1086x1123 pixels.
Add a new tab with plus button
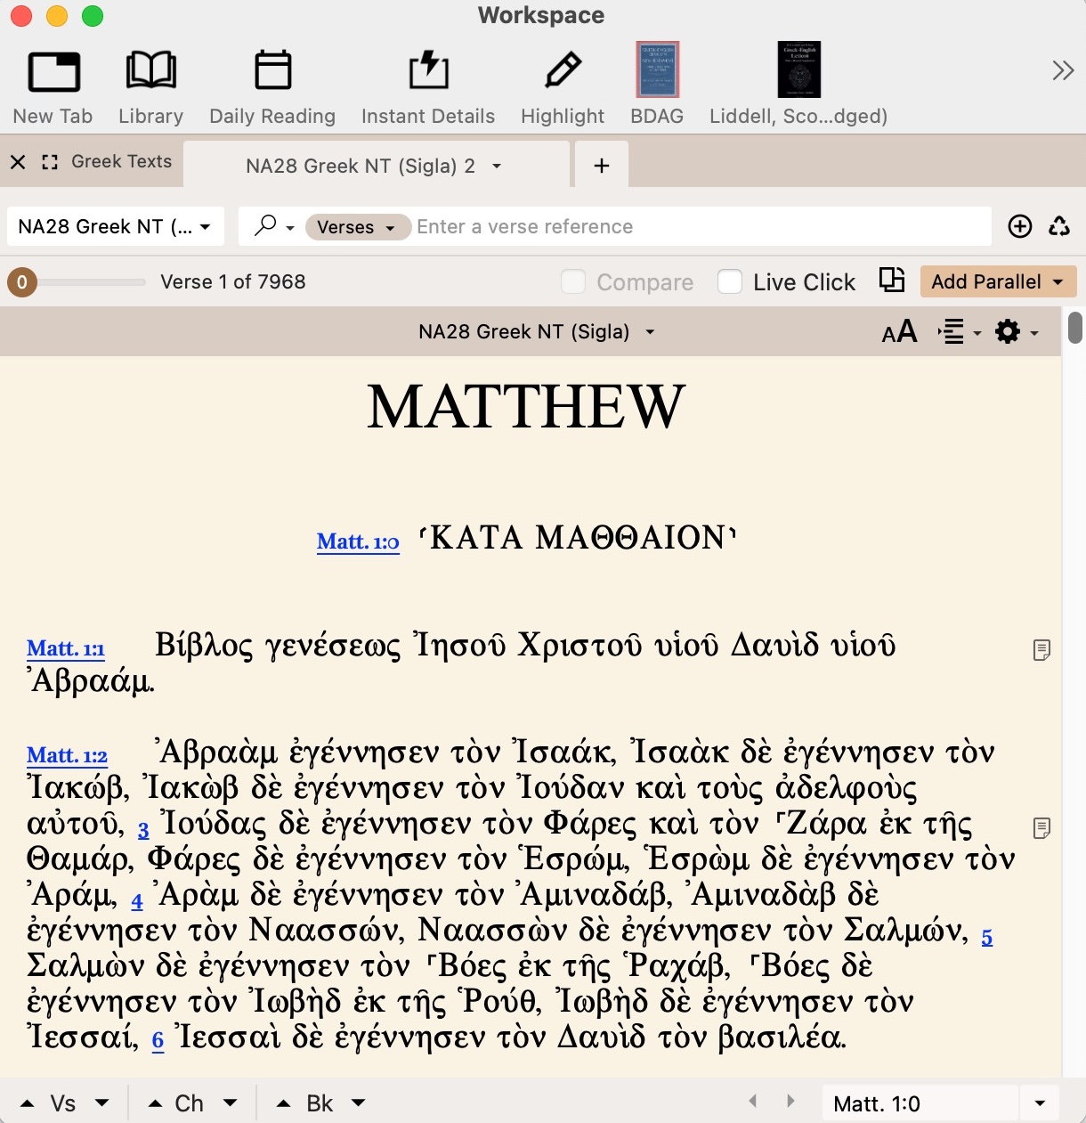click(602, 166)
